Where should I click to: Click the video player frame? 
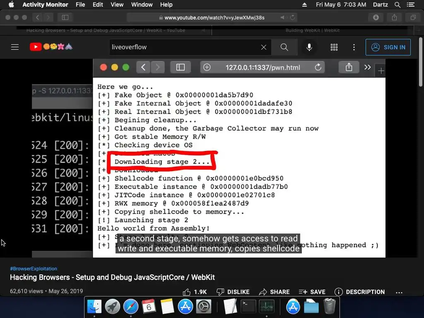click(209, 158)
